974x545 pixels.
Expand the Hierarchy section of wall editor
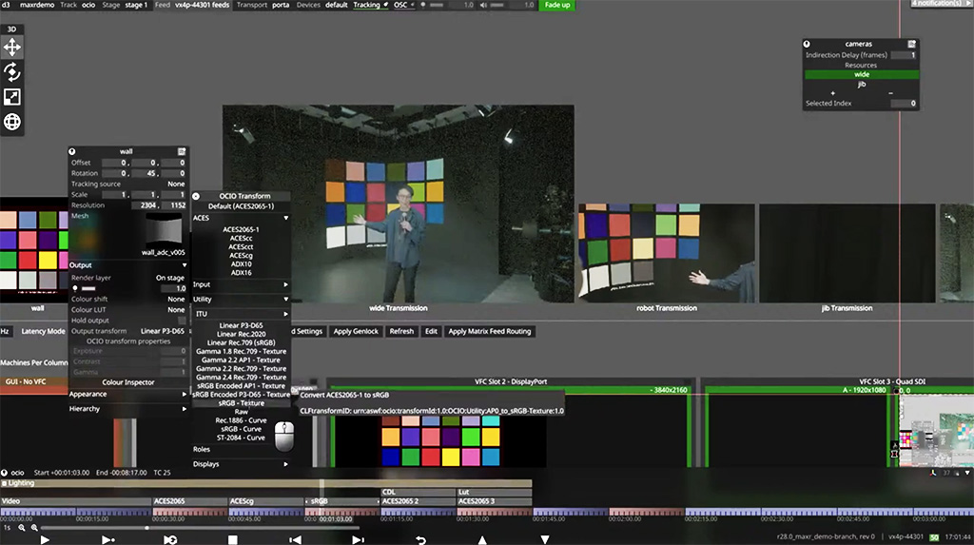point(184,409)
